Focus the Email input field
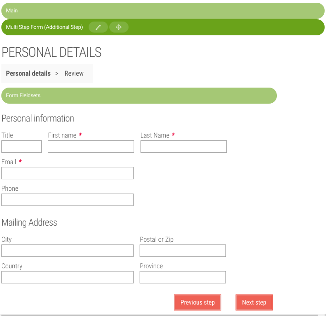Screen dimensions: 326x316 [67, 173]
